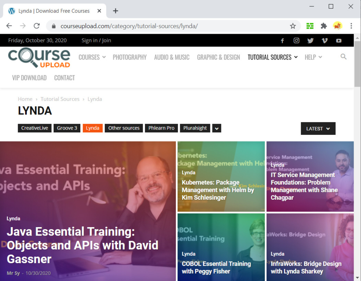Open Java Essential Training article title
This screenshot has height=281, width=361.
(x=82, y=245)
